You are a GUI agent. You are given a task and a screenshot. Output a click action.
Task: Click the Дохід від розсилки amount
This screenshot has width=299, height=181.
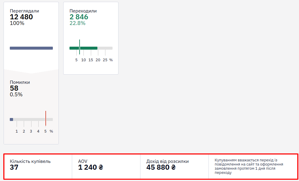click(161, 167)
